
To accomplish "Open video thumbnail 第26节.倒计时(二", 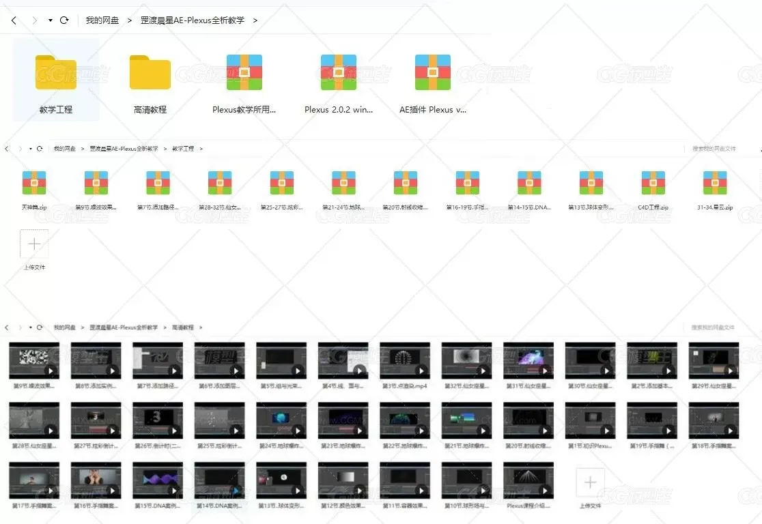I will point(158,420).
